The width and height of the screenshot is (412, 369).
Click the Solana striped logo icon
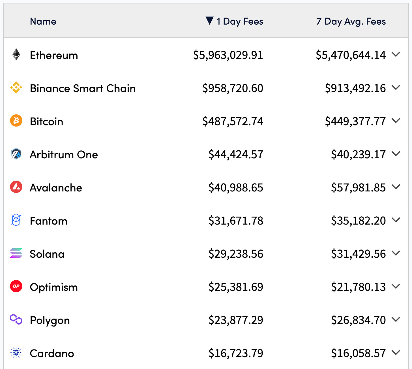pyautogui.click(x=16, y=253)
